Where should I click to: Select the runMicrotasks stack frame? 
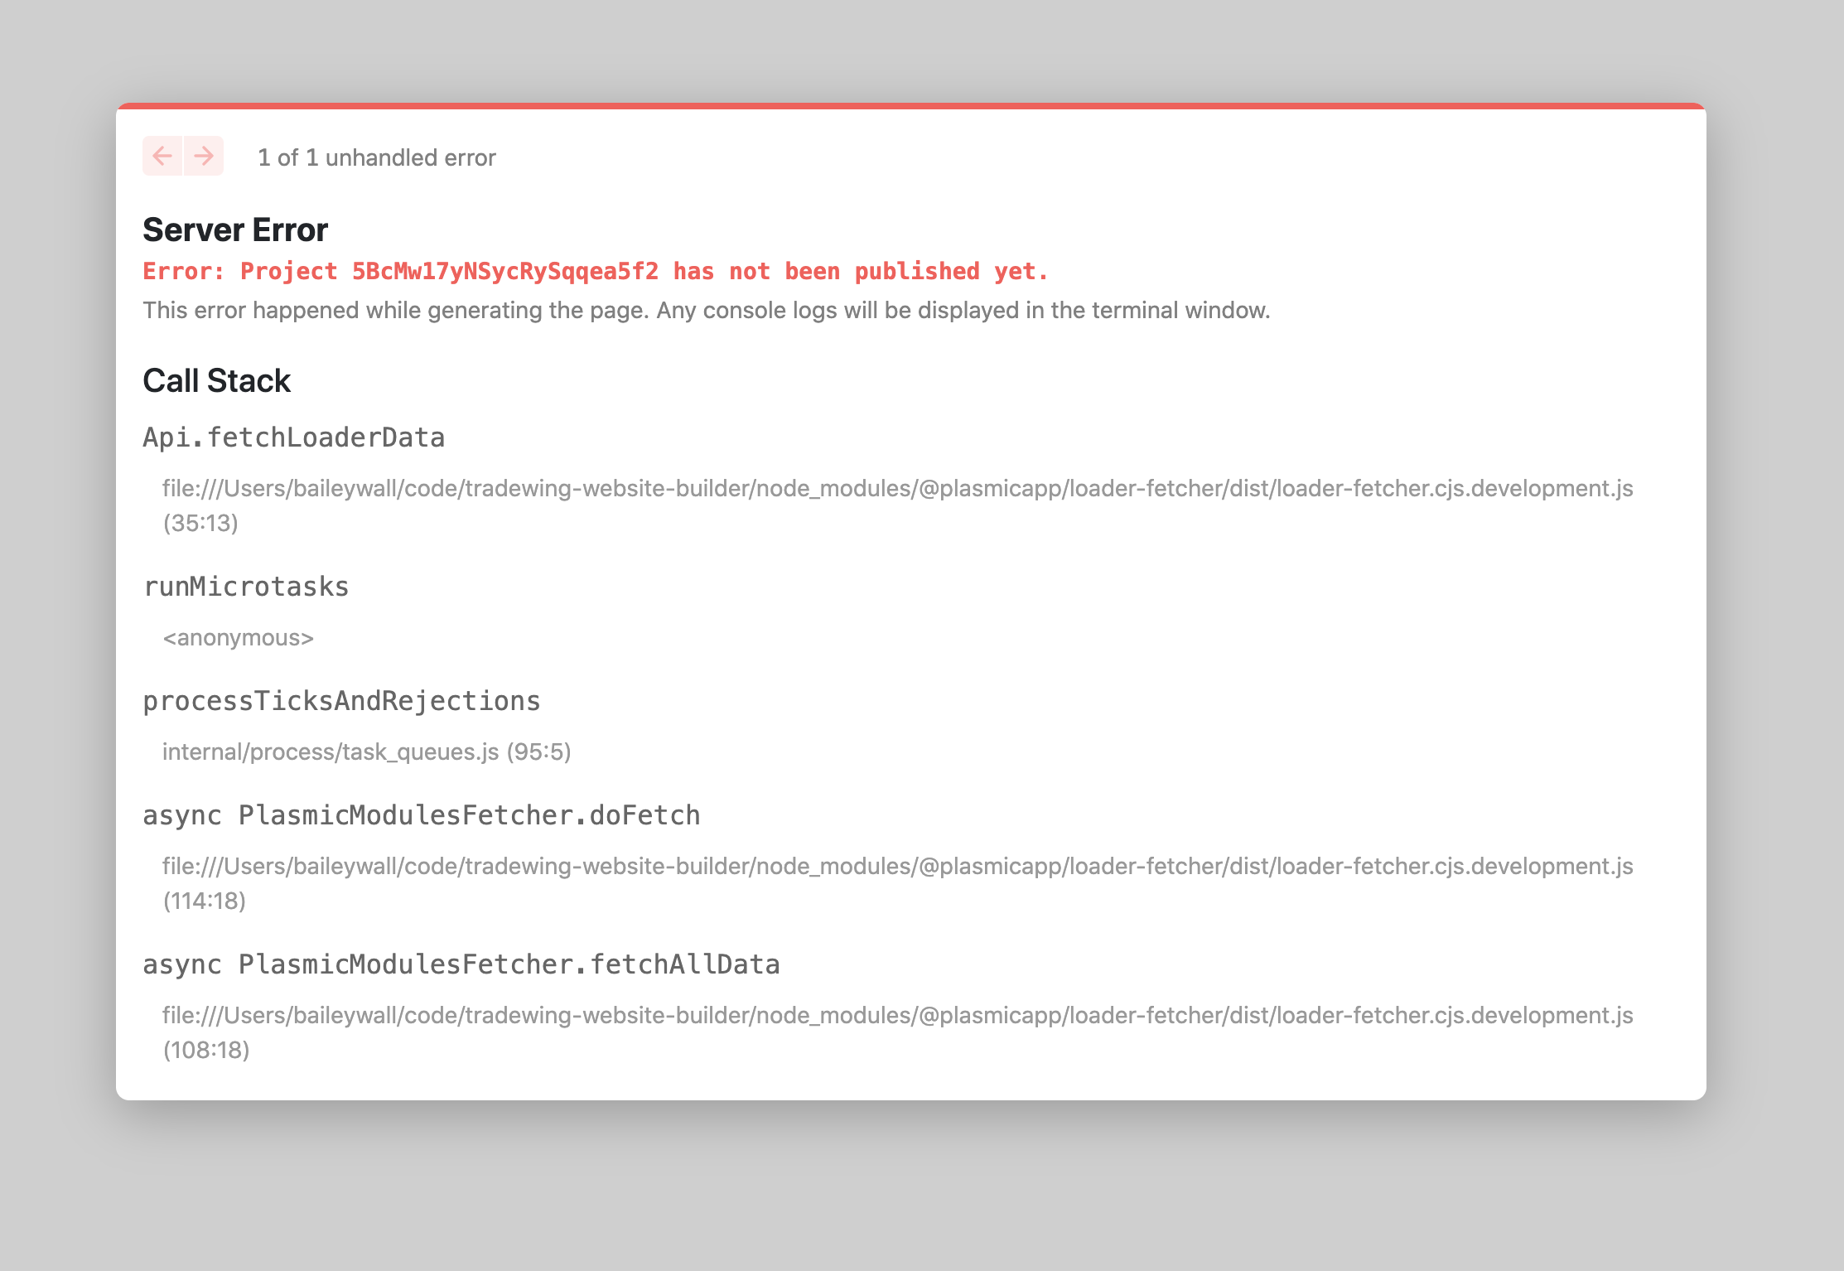coord(246,586)
